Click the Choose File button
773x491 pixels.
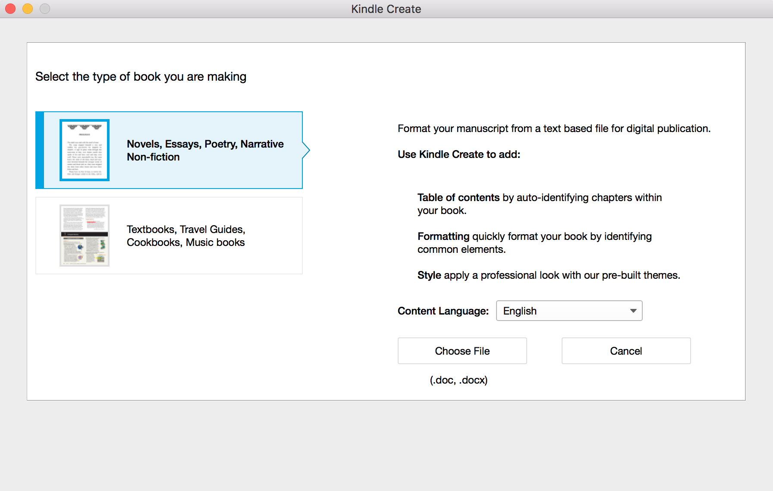462,351
